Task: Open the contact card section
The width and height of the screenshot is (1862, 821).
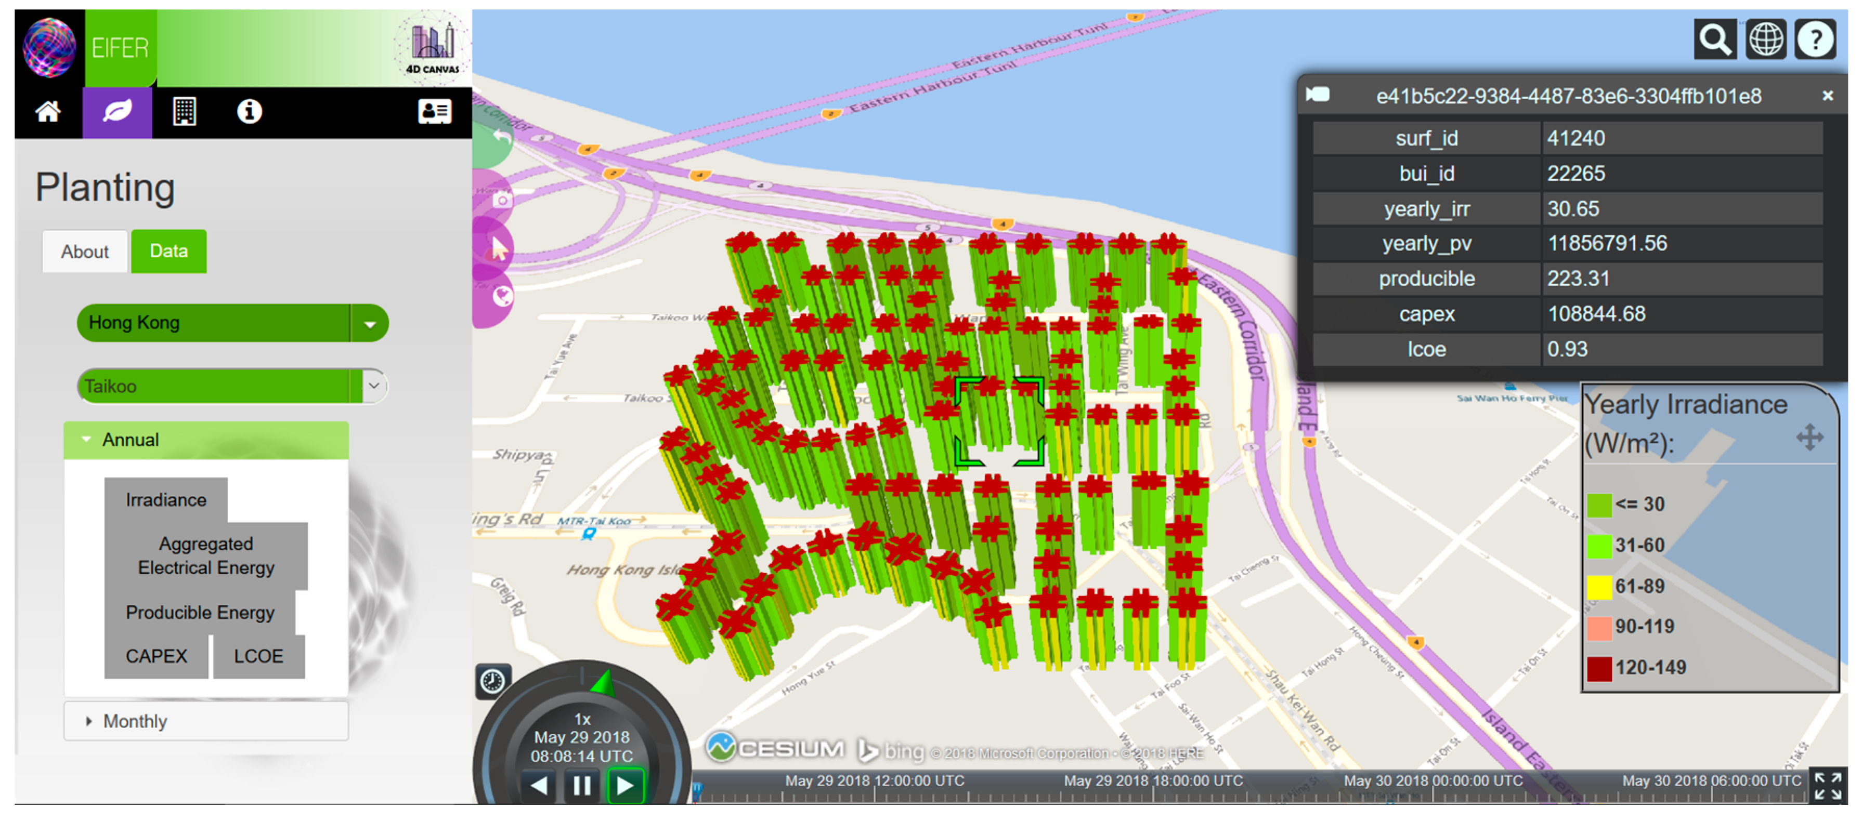Action: point(435,112)
